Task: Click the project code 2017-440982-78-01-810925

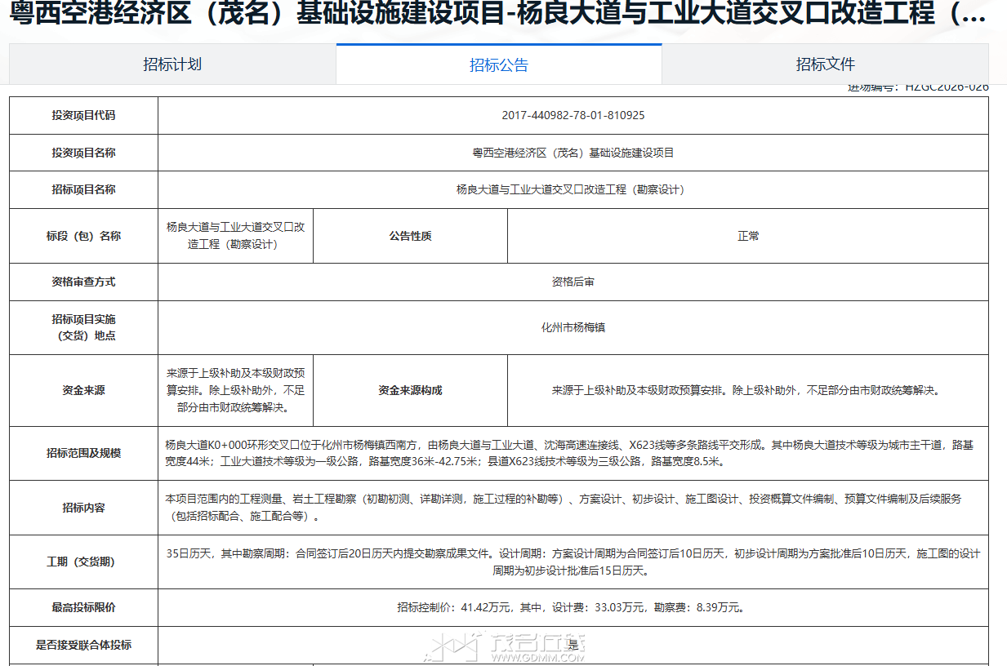Action: 573,115
